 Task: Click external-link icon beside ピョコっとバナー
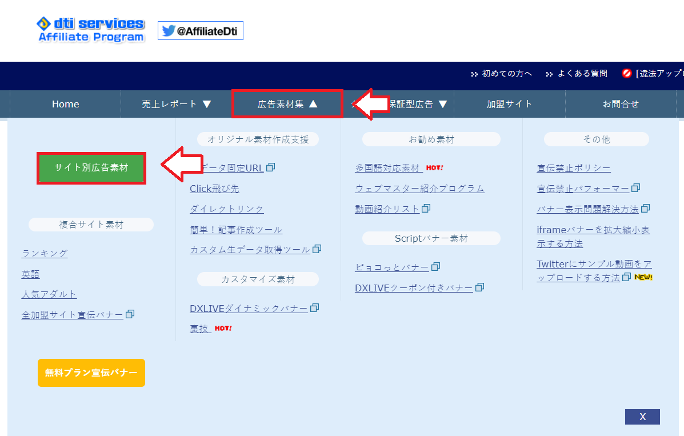(435, 266)
